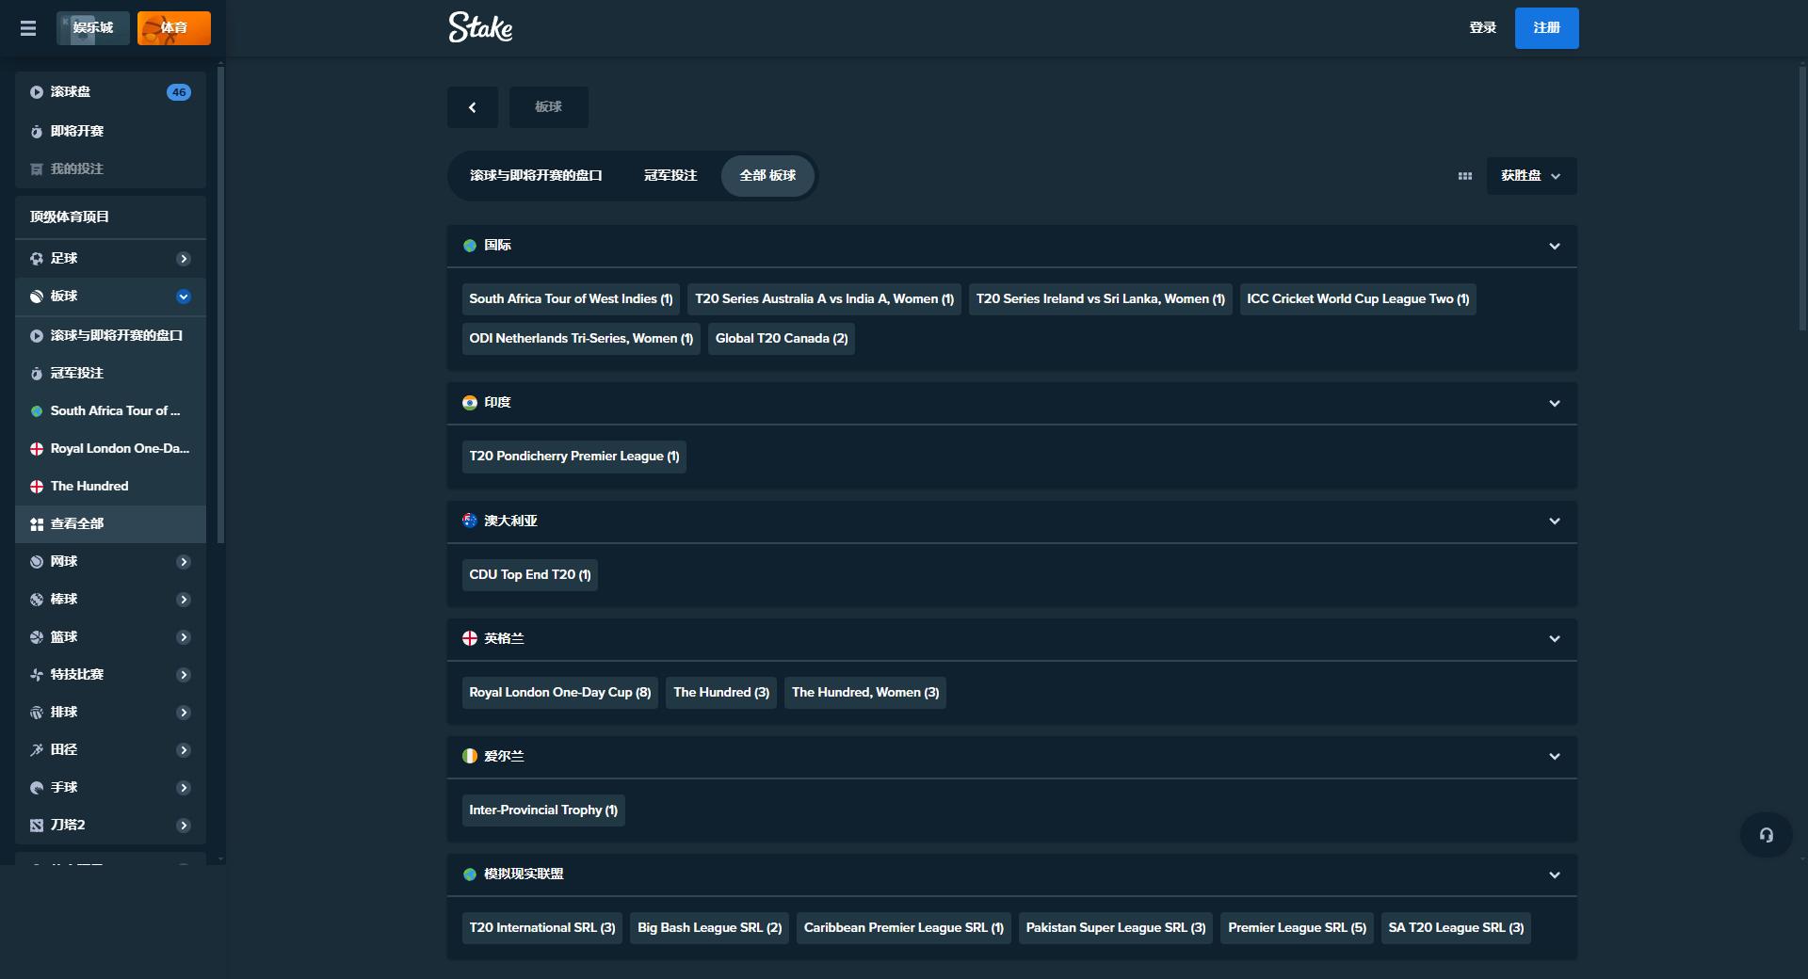Collapse the 模拟现实联盟 section
This screenshot has width=1808, height=979.
click(1555, 875)
